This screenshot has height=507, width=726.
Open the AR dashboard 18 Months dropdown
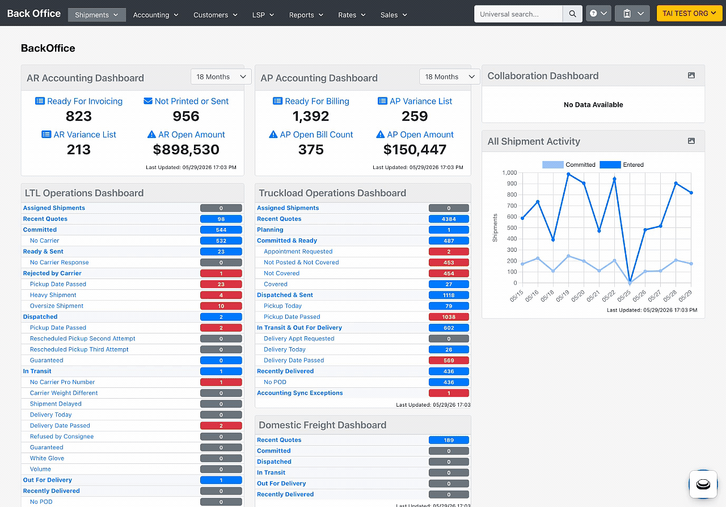click(221, 77)
